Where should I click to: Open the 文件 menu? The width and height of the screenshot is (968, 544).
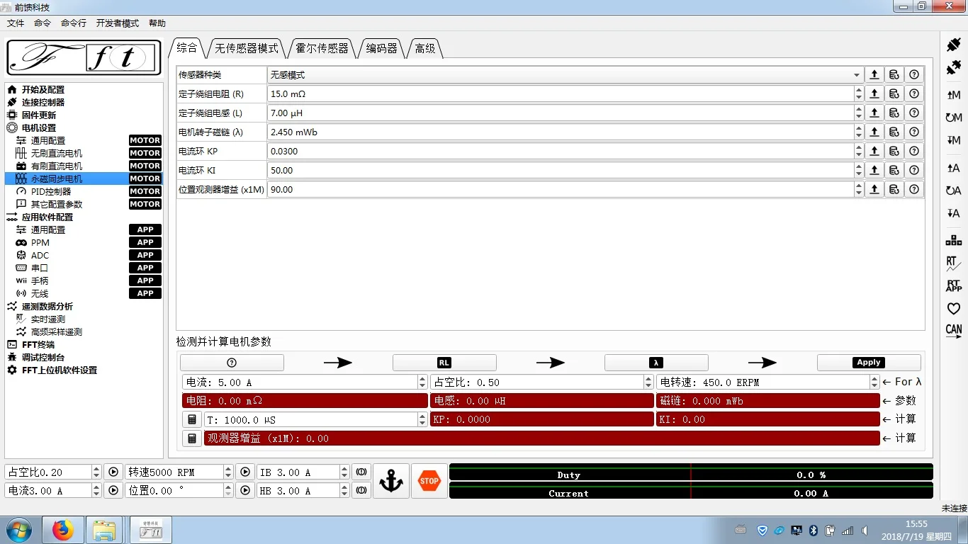(x=16, y=23)
